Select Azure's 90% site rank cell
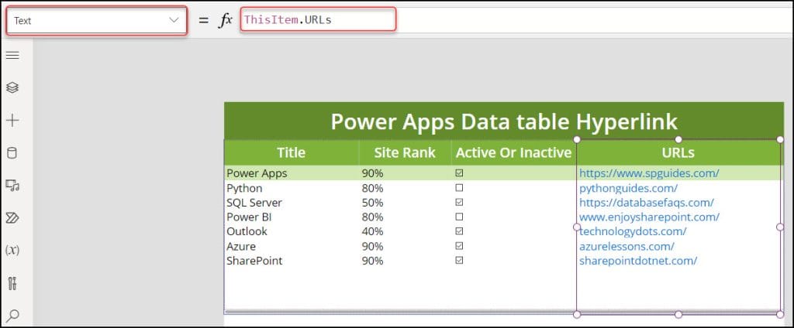Image resolution: width=794 pixels, height=328 pixels. click(x=372, y=247)
